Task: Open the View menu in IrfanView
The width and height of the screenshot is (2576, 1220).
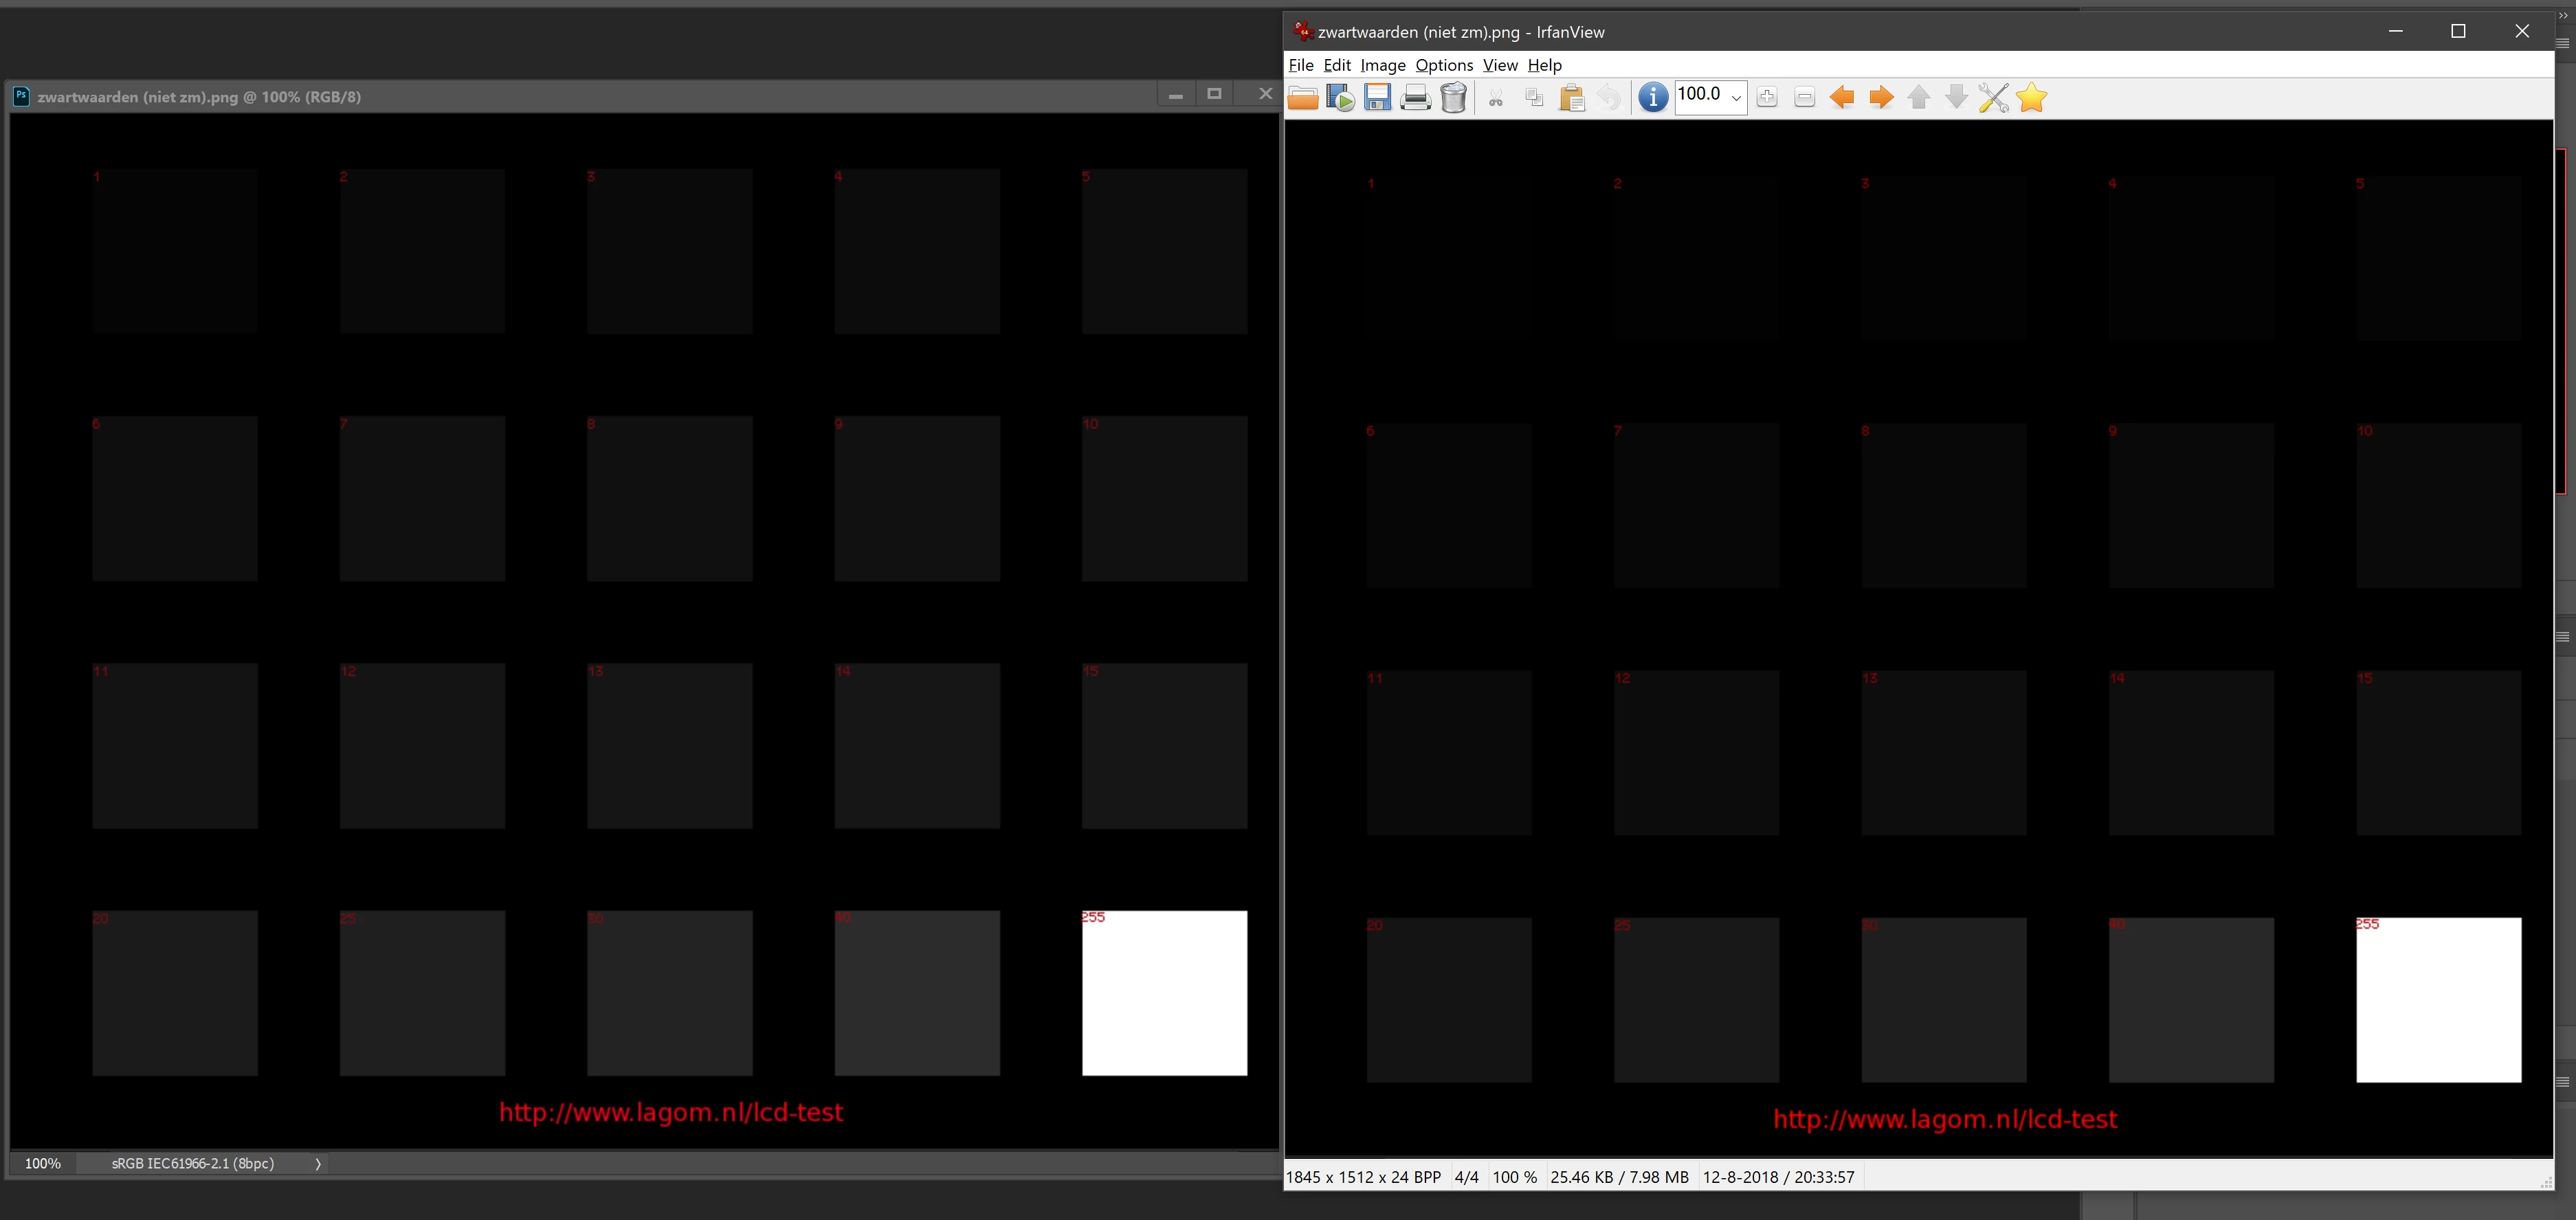Action: (1499, 65)
